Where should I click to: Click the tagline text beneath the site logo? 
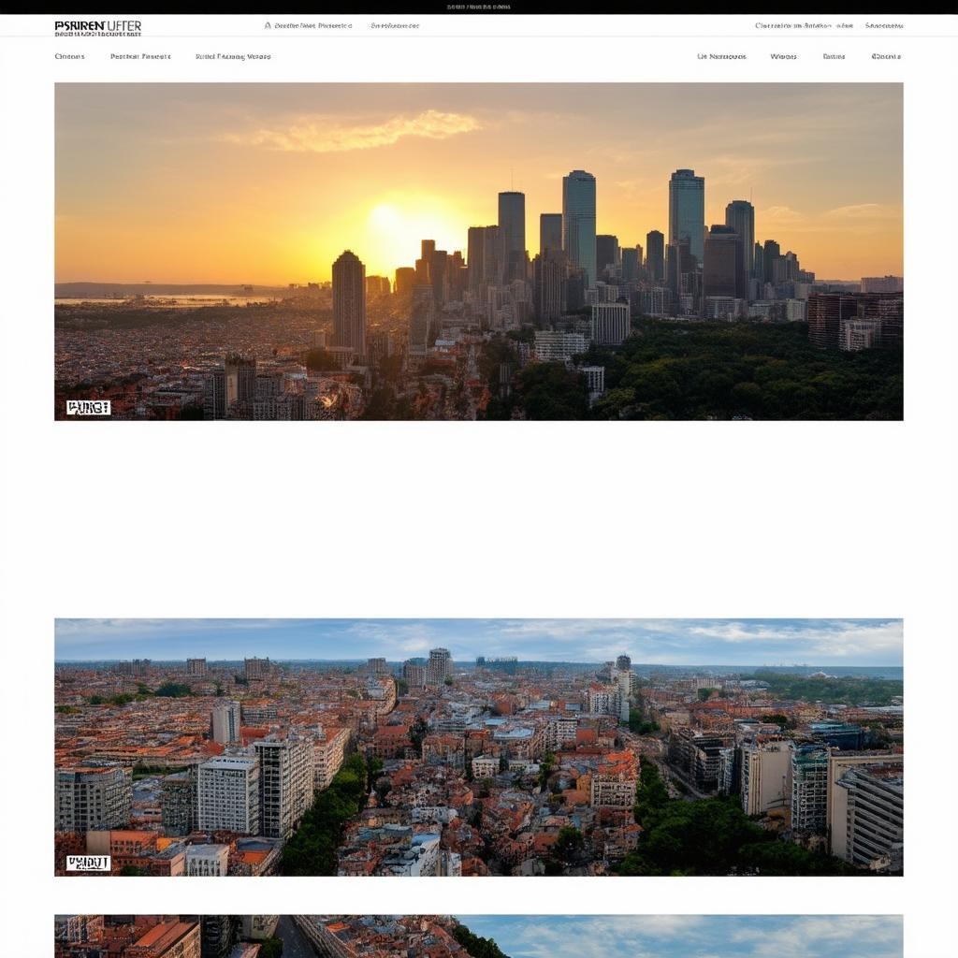[97, 34]
